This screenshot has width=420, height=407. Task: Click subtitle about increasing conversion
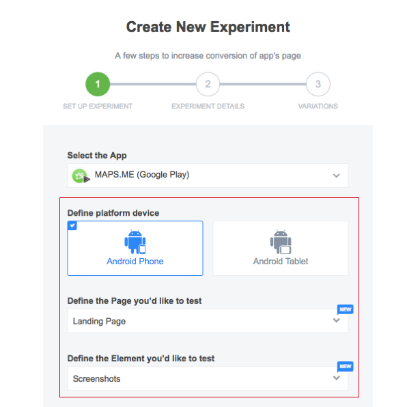[208, 56]
